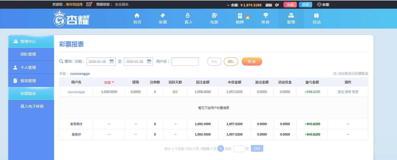397x160 pixels.
Task: Click the 提款 withdraw button
Action: click(x=306, y=5)
